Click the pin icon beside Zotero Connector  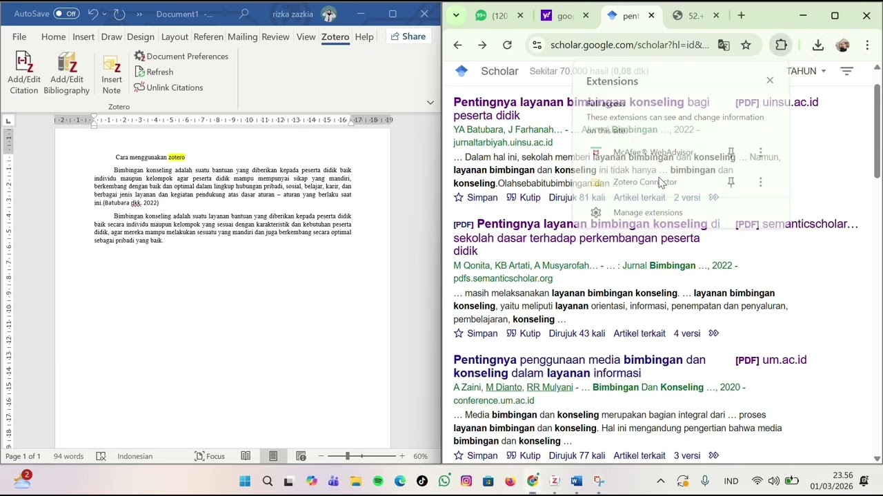tap(731, 182)
